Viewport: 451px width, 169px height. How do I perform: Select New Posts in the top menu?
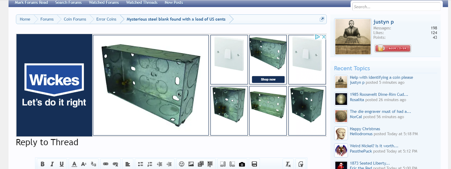174,3
